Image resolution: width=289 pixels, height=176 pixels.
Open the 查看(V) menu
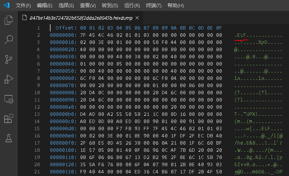click(88, 6)
